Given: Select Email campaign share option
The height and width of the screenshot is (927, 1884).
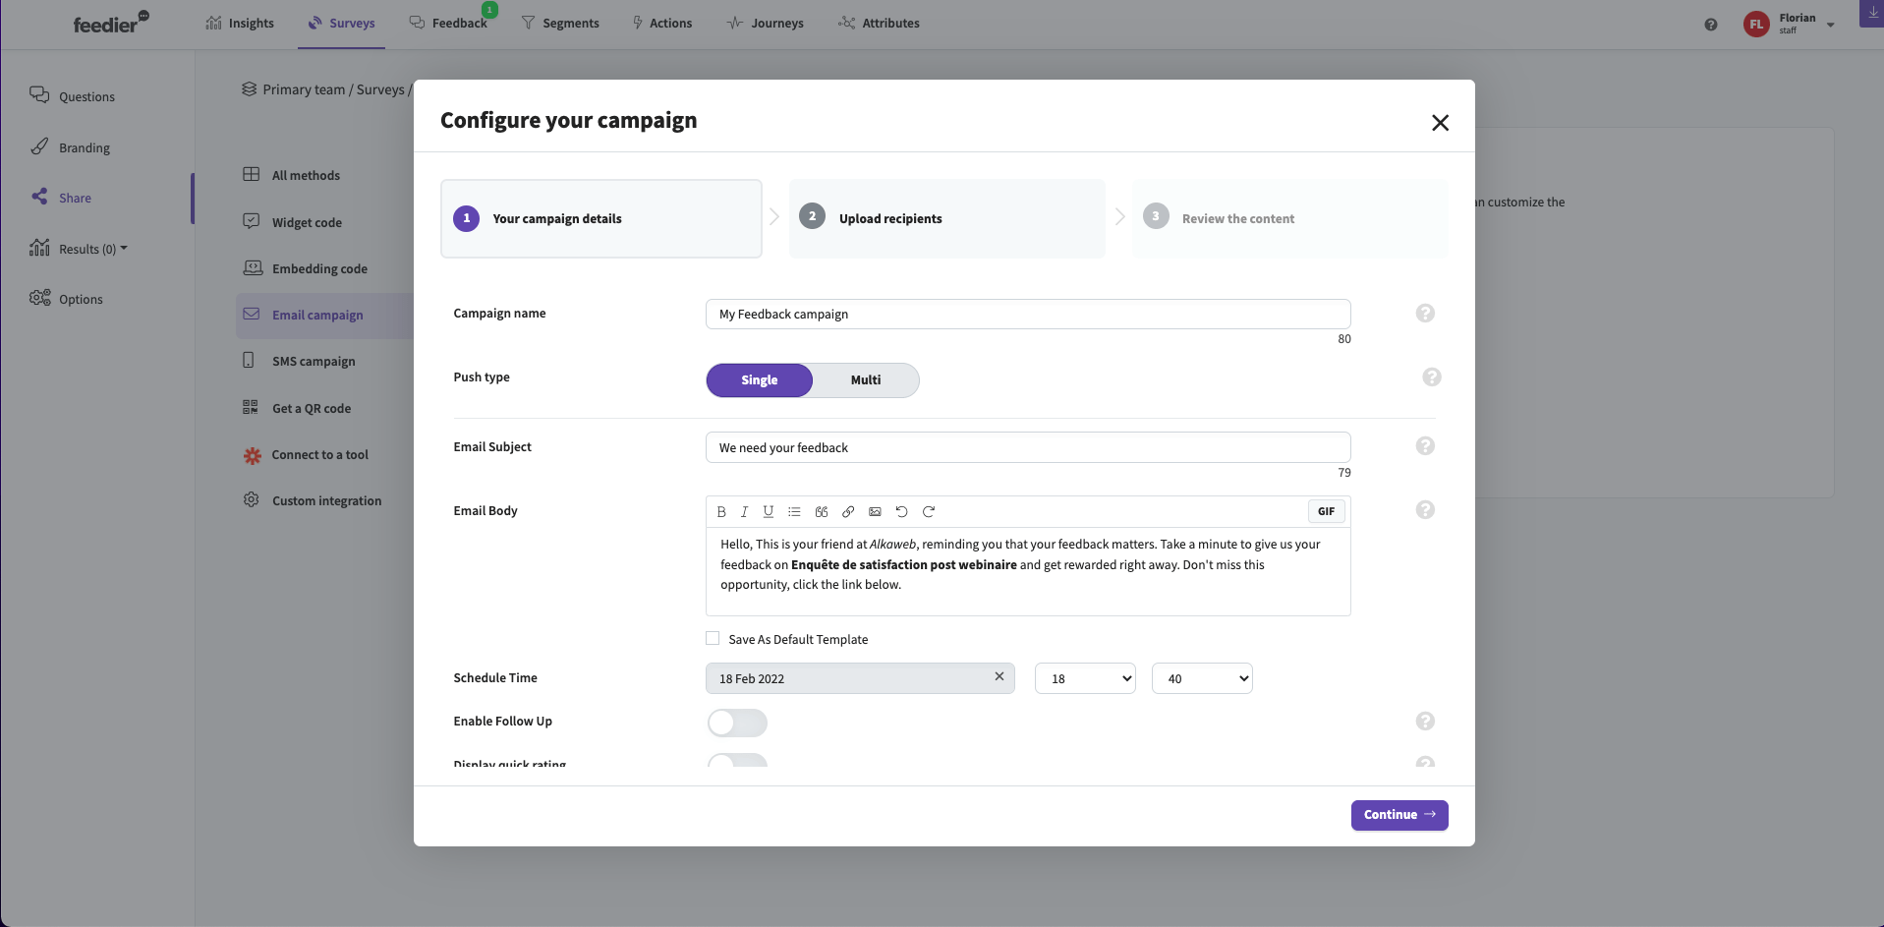Looking at the screenshot, I should pyautogui.click(x=324, y=316).
